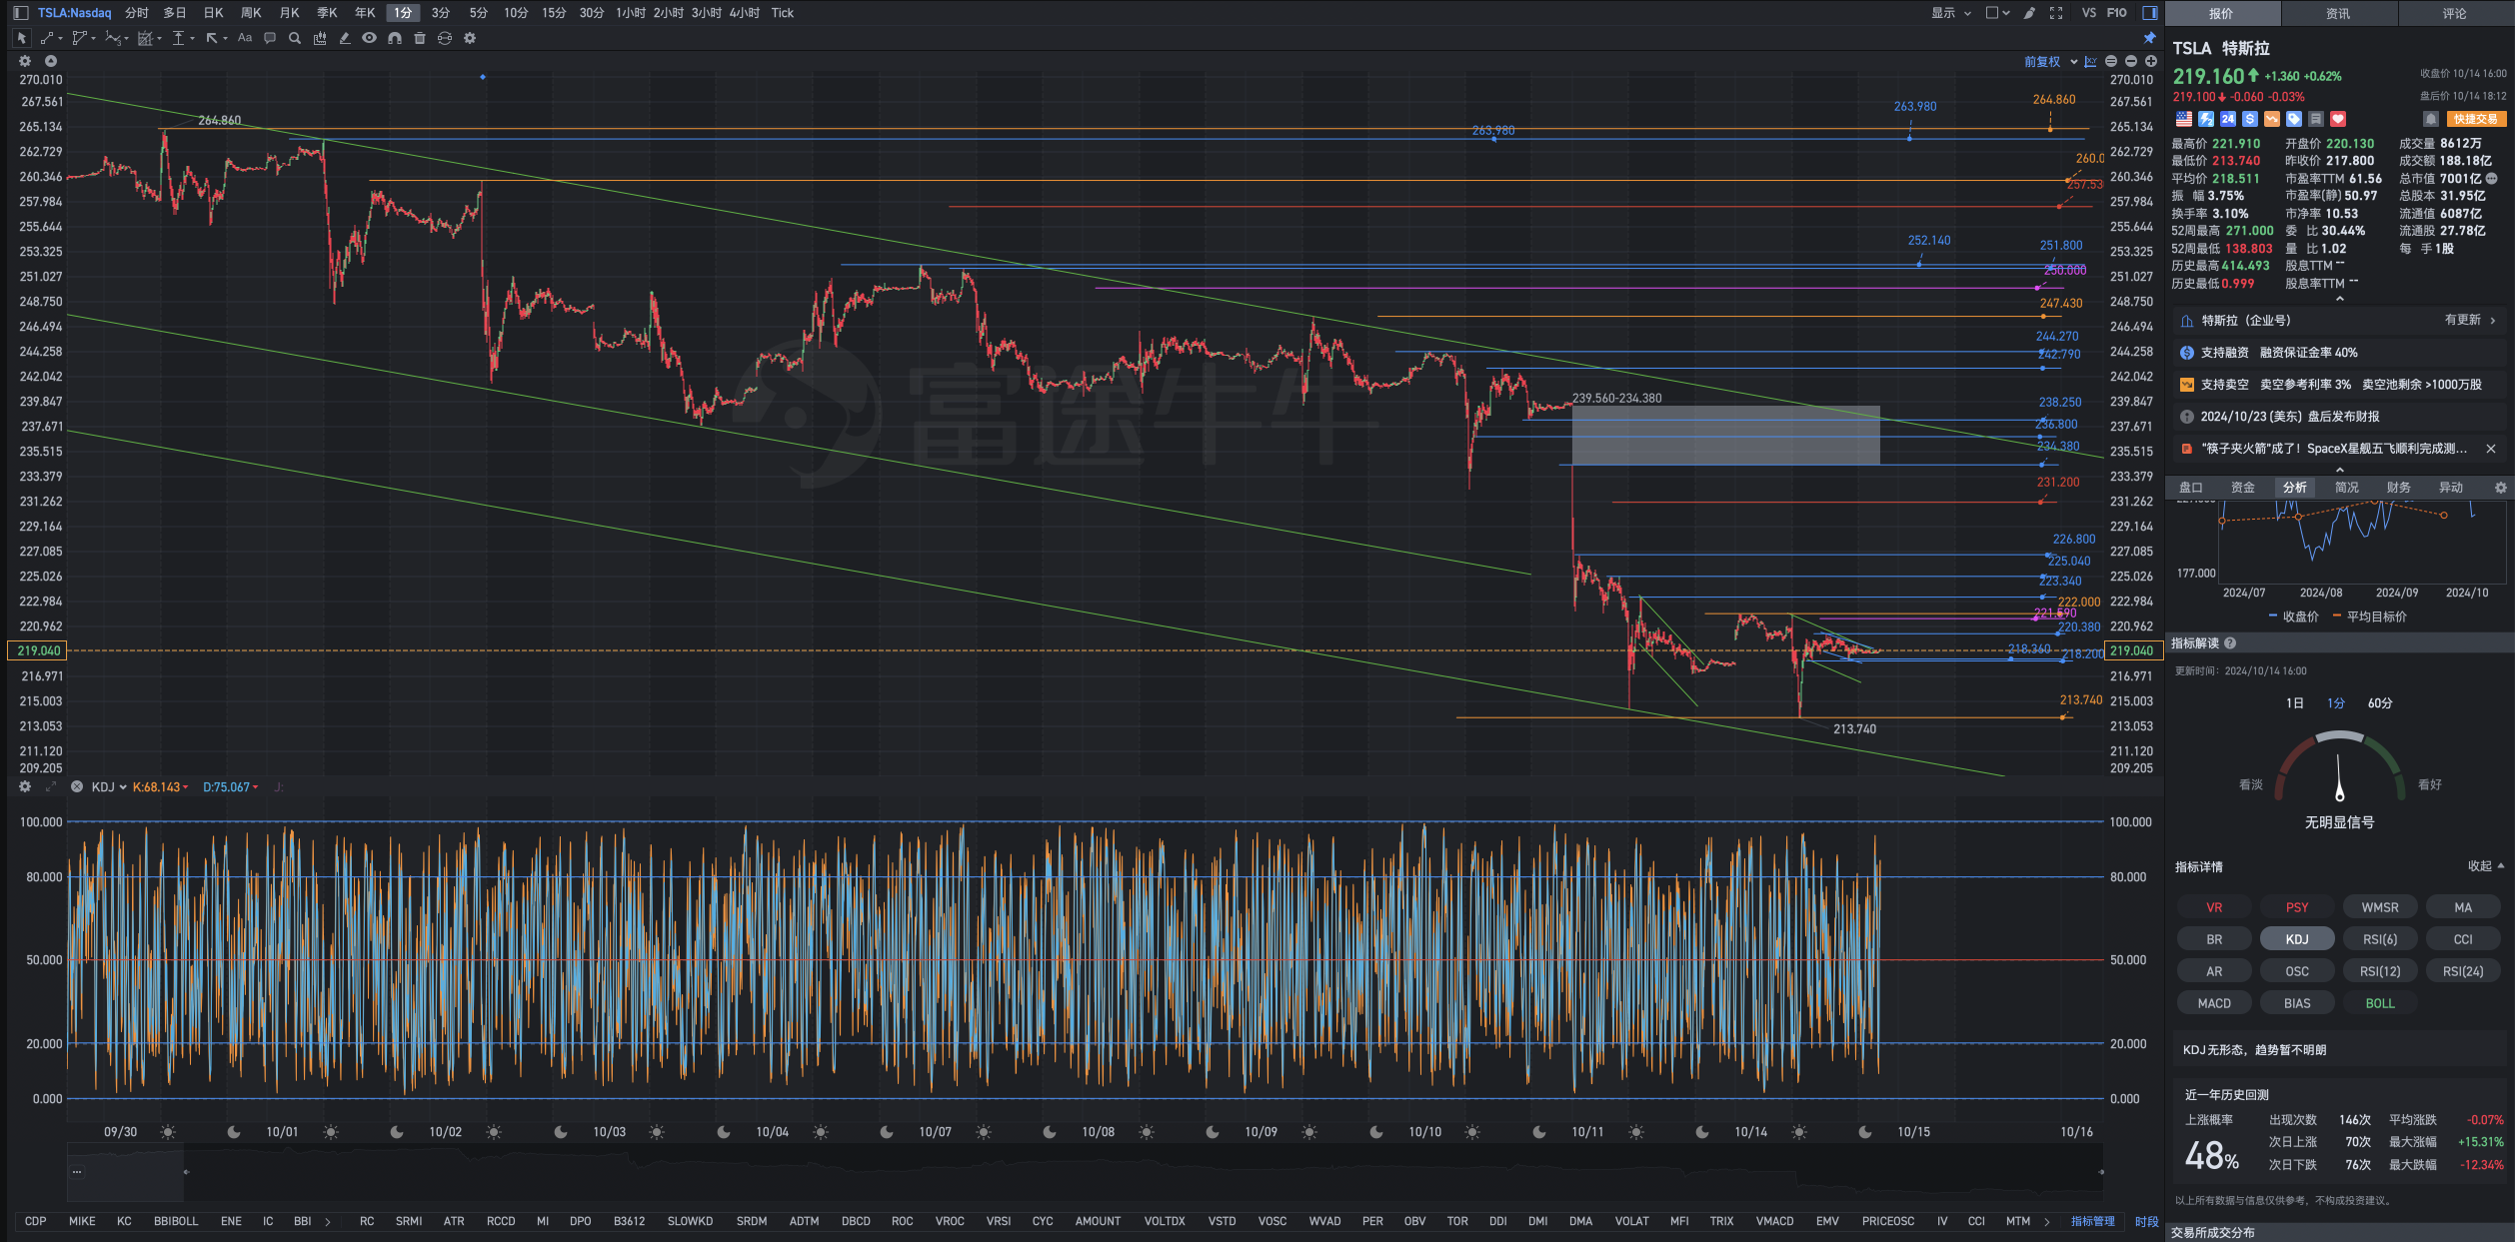Open the candlestick chart replay tool
2515x1242 pixels.
pyautogui.click(x=320, y=38)
